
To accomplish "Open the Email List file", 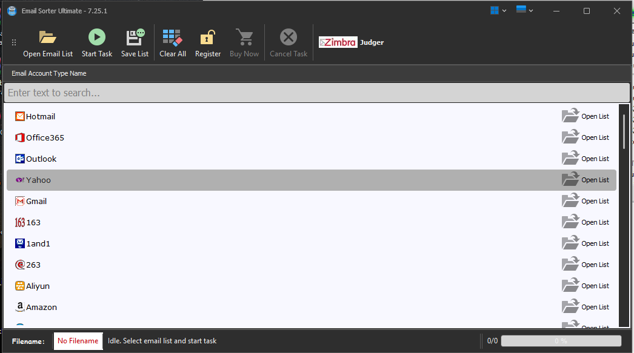I will [x=48, y=42].
